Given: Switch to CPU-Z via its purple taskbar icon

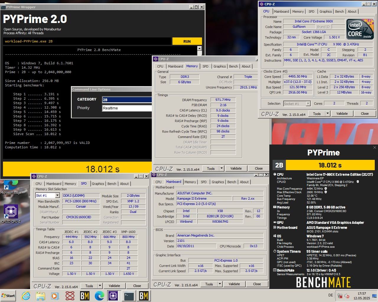Looking at the screenshot, I should 113,296.
